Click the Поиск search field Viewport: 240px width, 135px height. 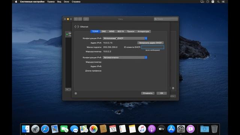[x=166, y=19]
